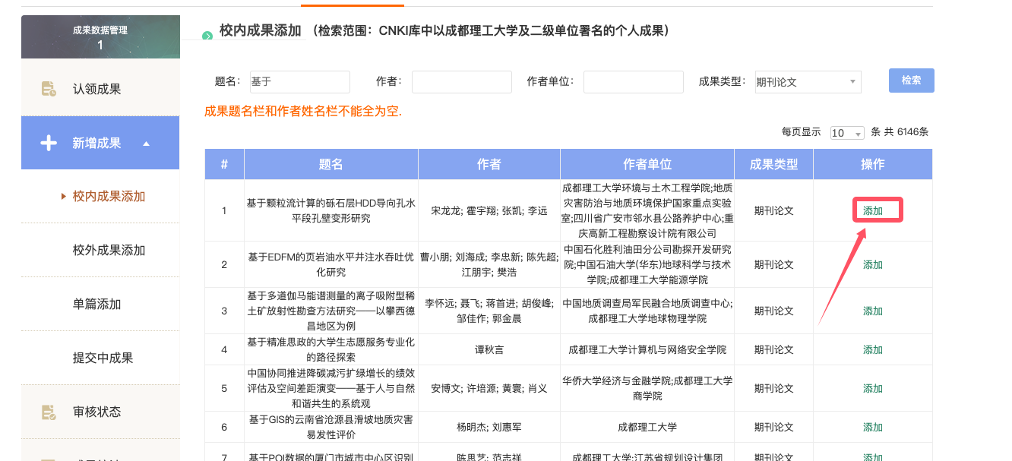Click author cell 杨明杰; 刘惠军
This screenshot has height=461, width=1012.
click(x=489, y=428)
